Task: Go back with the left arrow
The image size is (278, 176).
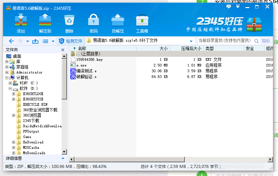Action: 11,41
